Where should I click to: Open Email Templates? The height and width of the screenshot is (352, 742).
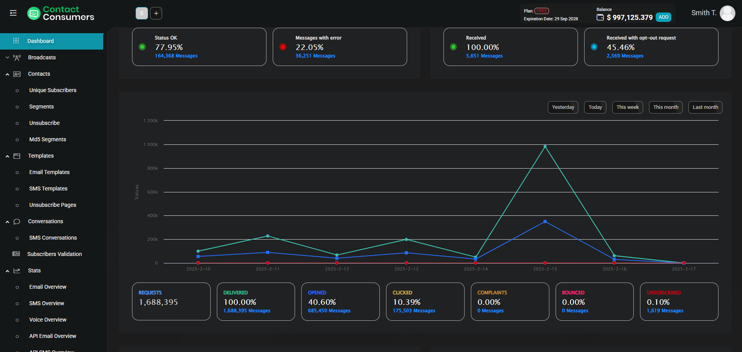tap(49, 172)
